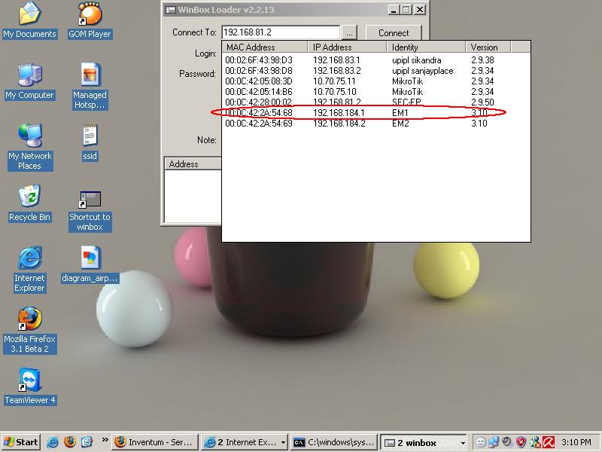602x452 pixels.
Task: Select Managed Hotsp... document icon
Action: pyautogui.click(x=90, y=86)
